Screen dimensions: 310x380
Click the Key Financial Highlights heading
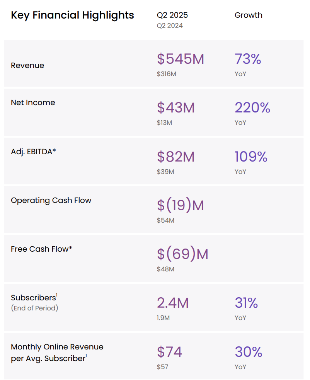point(72,15)
